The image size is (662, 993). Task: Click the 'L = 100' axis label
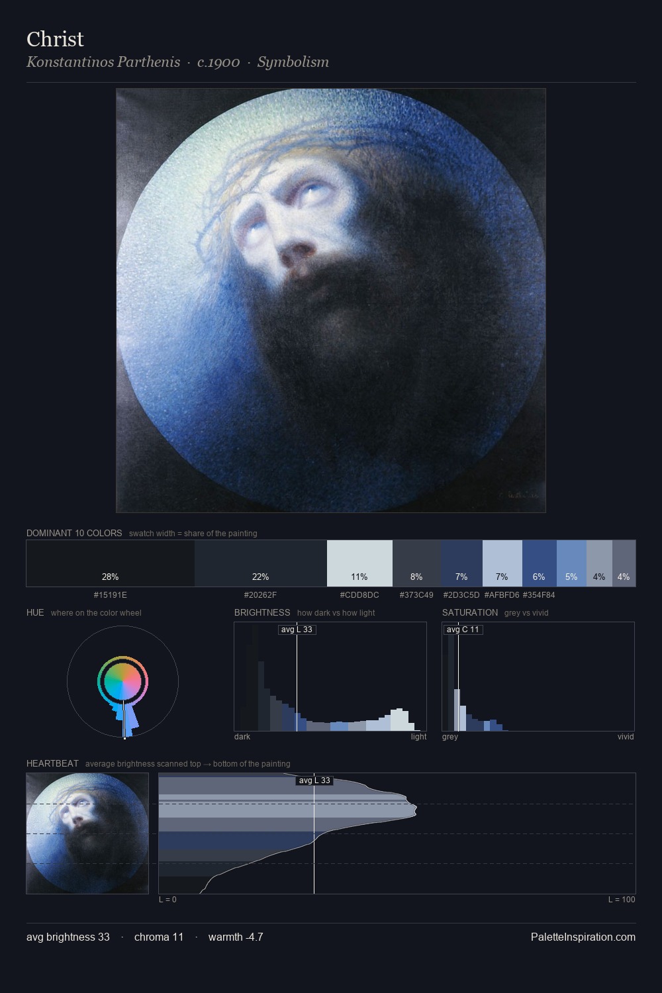pyautogui.click(x=622, y=900)
